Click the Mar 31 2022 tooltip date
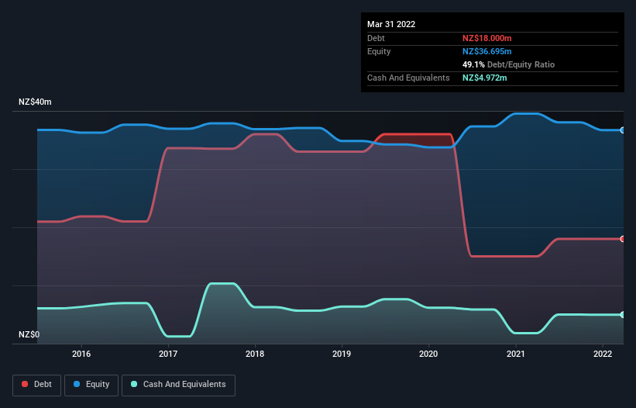 tap(391, 24)
